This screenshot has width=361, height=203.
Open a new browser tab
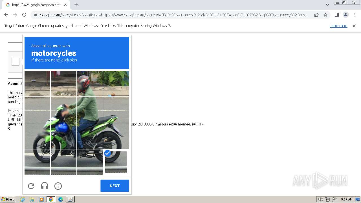pos(76,5)
